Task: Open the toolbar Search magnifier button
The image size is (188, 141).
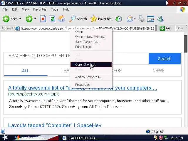Action: point(78,19)
